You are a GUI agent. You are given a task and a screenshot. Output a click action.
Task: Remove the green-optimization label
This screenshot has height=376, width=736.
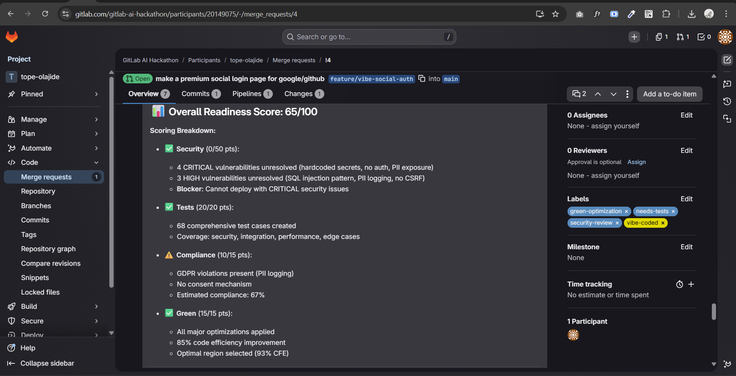(626, 211)
